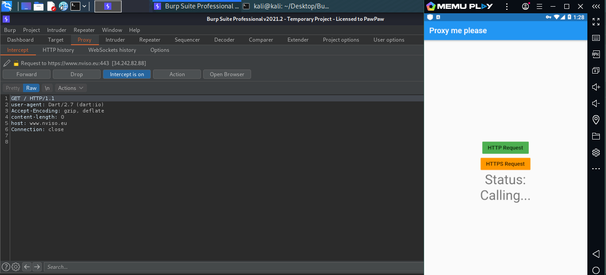Click the Action button
Screen dimensions: 606x275
(177, 74)
